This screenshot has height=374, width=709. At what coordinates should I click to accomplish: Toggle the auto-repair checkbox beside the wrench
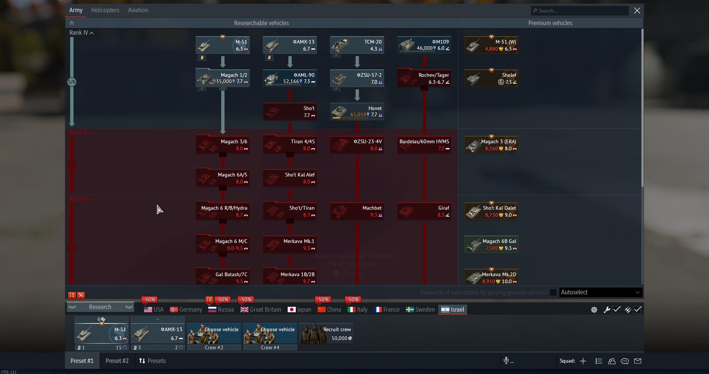click(x=616, y=310)
